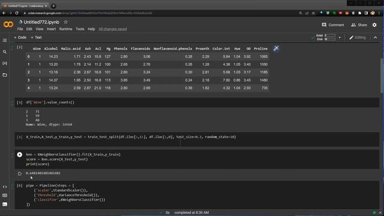Click the Colab logo
The image size is (384, 216).
pyautogui.click(x=8, y=24)
